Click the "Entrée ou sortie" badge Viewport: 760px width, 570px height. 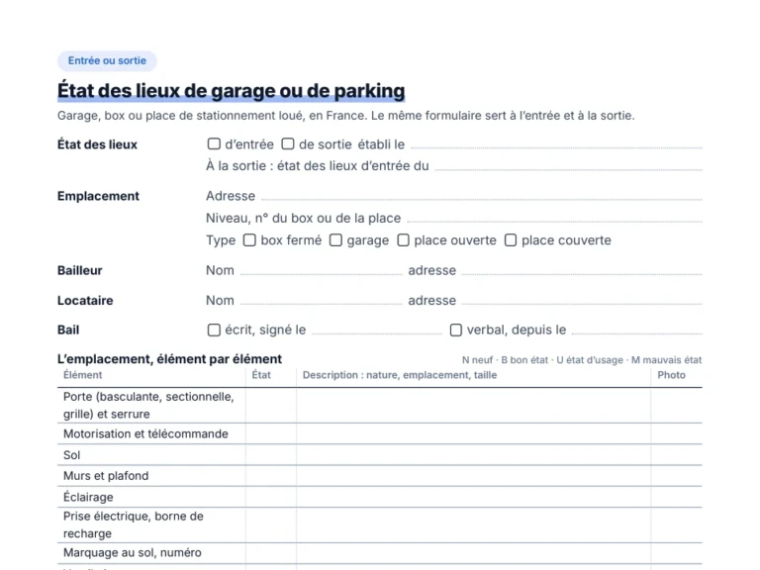[x=107, y=60]
